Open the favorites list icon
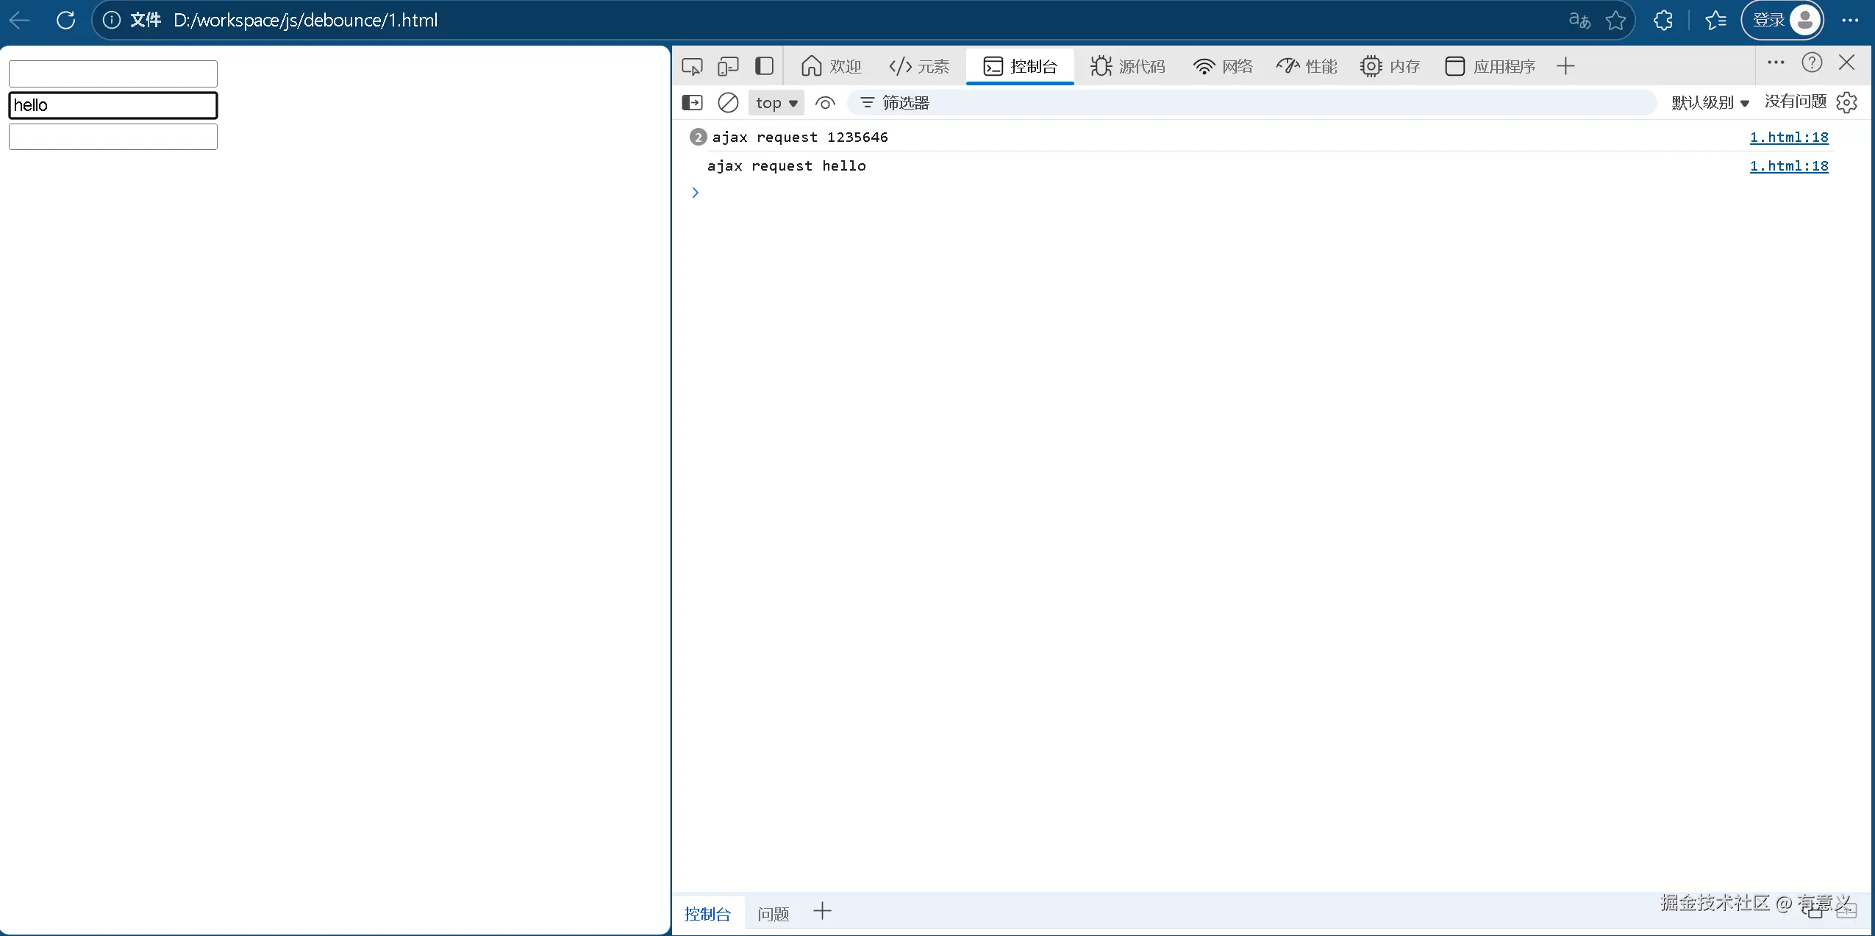Screen dimensions: 1875x936 (1715, 21)
